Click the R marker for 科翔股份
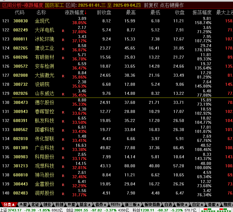Screen dimensions: 233x212 (x=63, y=158)
